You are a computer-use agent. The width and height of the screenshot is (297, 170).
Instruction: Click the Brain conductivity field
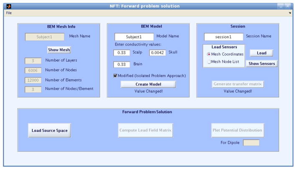coord(122,64)
